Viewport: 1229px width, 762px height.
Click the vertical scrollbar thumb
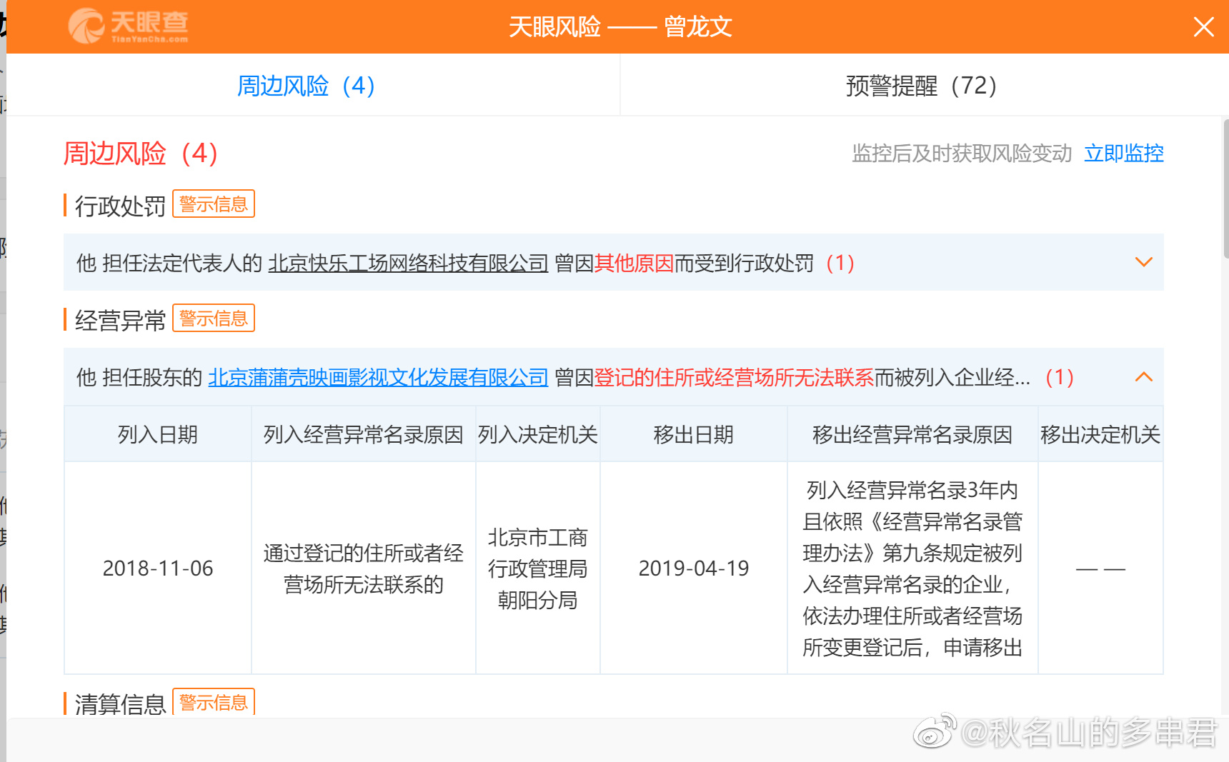pyautogui.click(x=1225, y=189)
